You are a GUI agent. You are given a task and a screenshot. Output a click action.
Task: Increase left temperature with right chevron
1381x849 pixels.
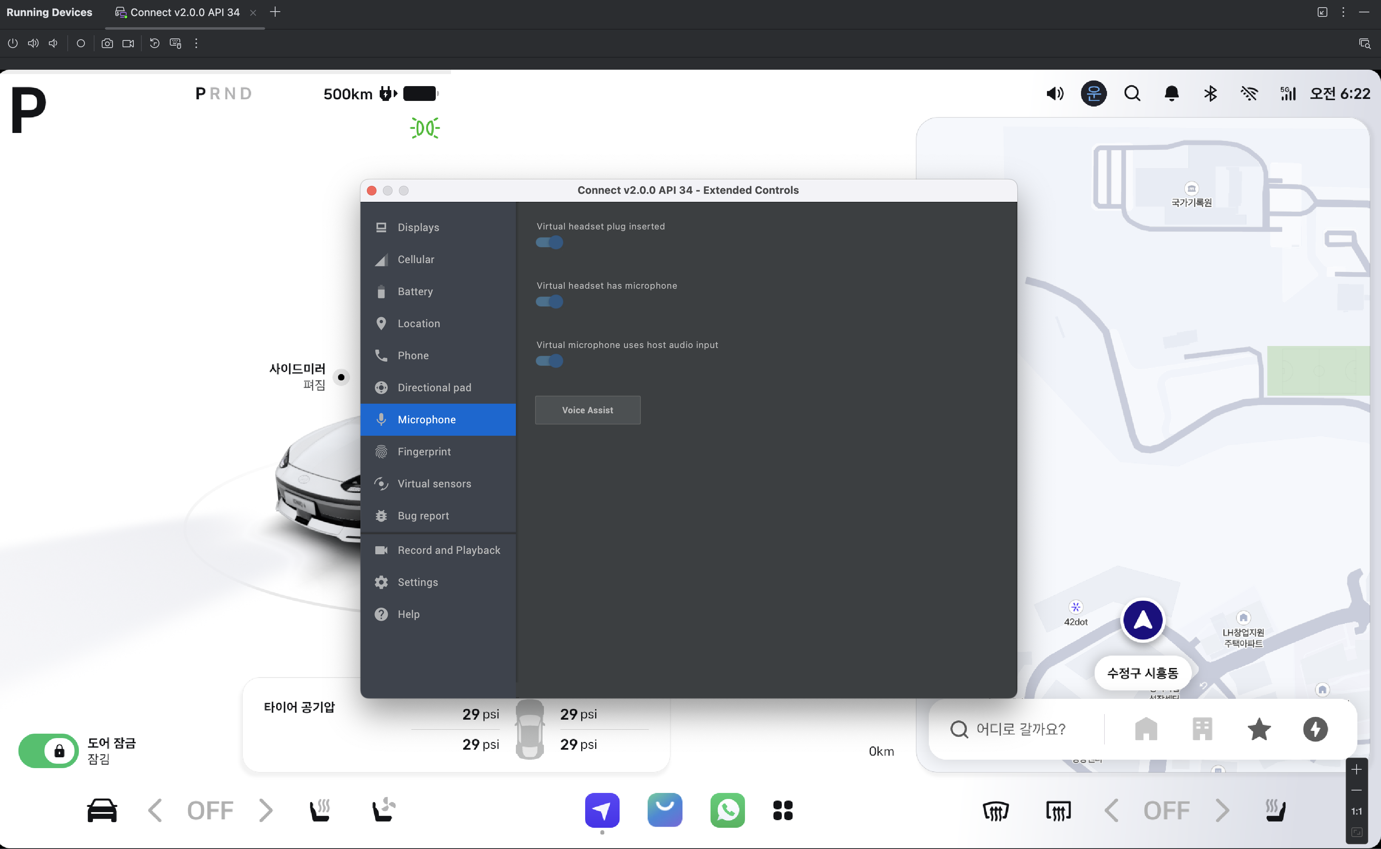point(266,810)
